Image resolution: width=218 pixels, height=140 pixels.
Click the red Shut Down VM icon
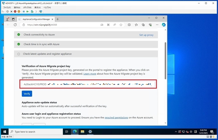15,11
